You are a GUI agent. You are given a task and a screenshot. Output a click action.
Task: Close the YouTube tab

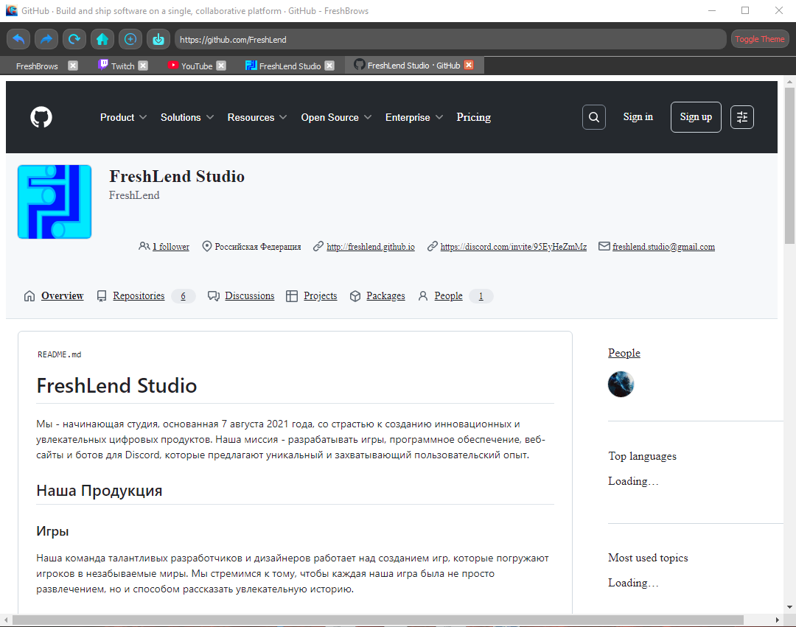point(221,66)
